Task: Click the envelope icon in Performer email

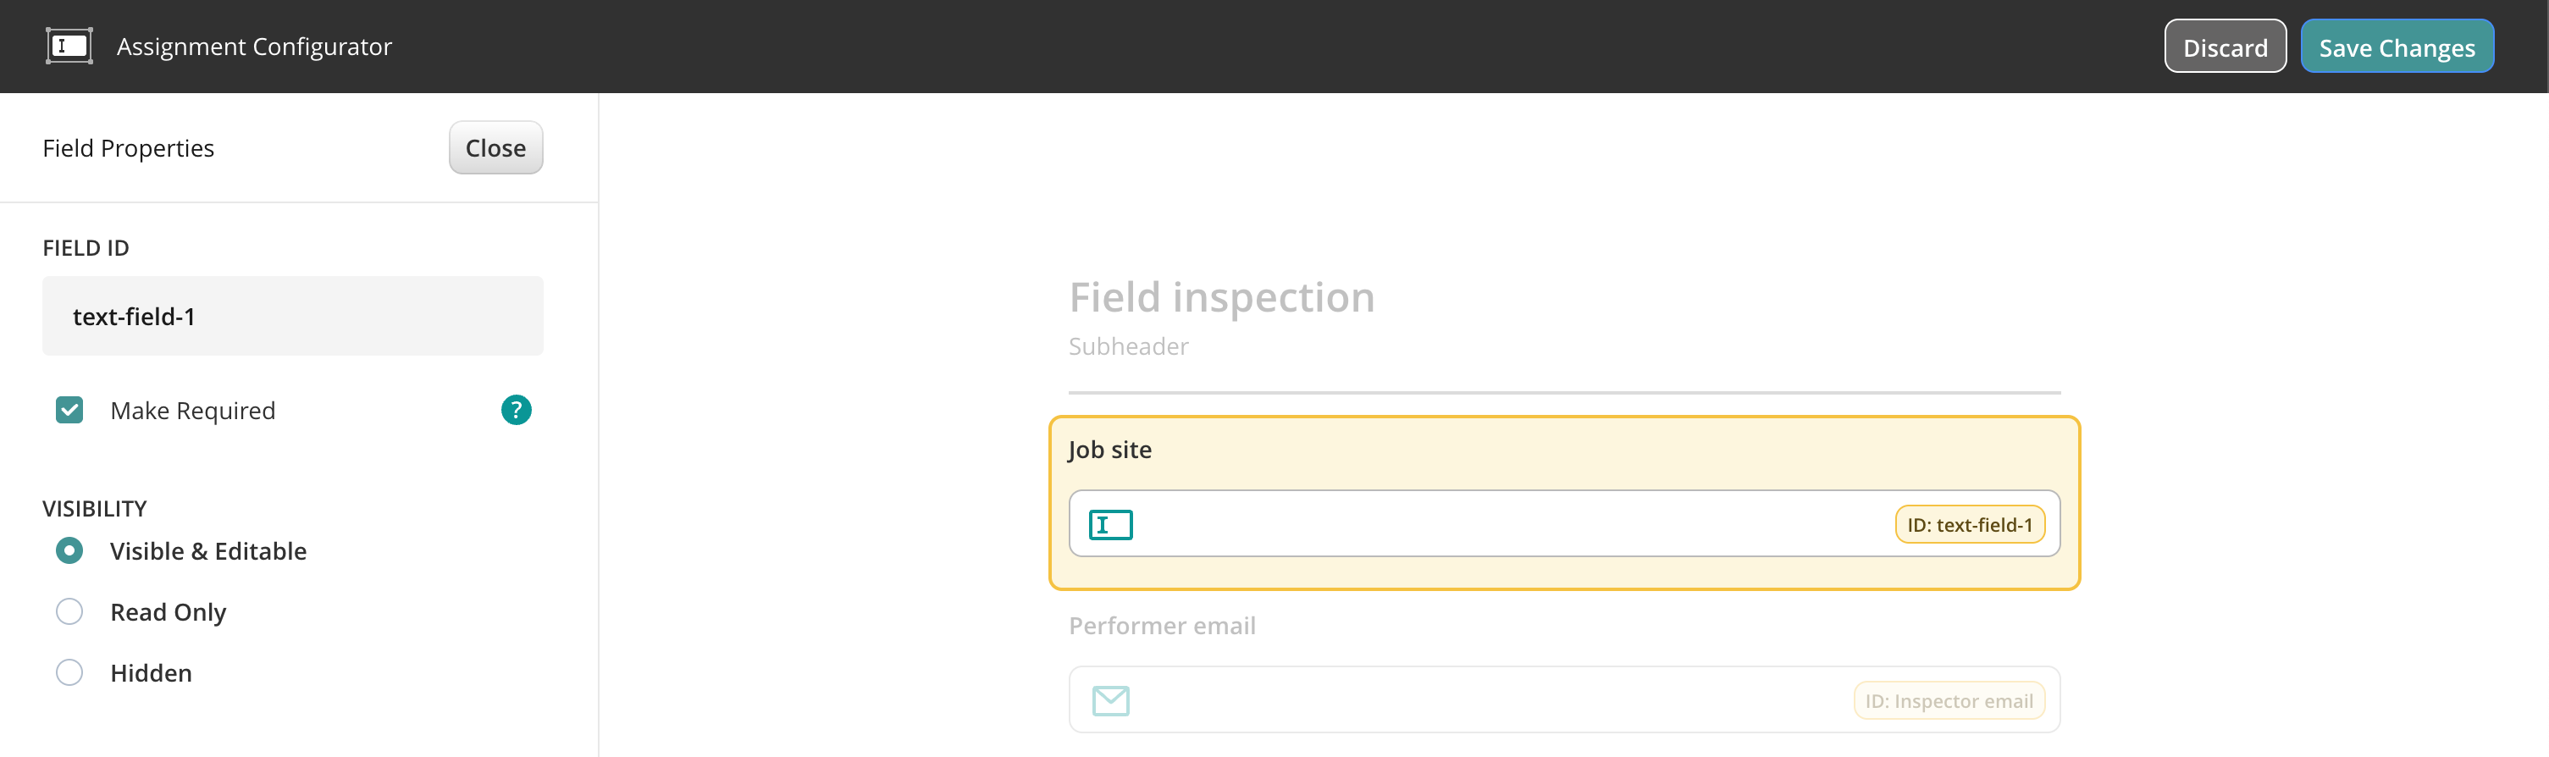Action: pos(1110,700)
